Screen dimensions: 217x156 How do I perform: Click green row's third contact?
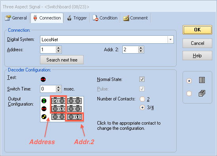pos(71,101)
